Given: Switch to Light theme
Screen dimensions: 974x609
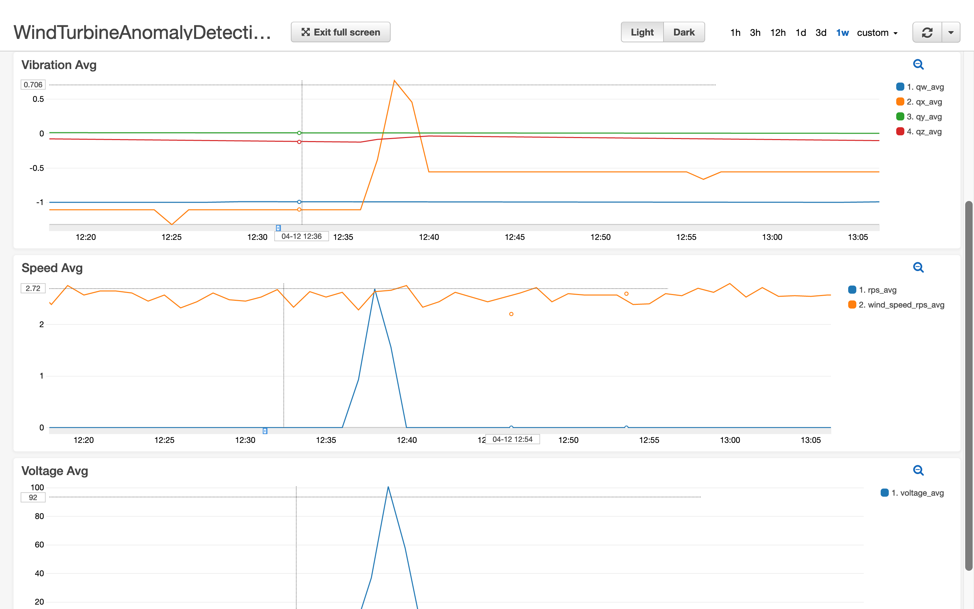Looking at the screenshot, I should [642, 32].
